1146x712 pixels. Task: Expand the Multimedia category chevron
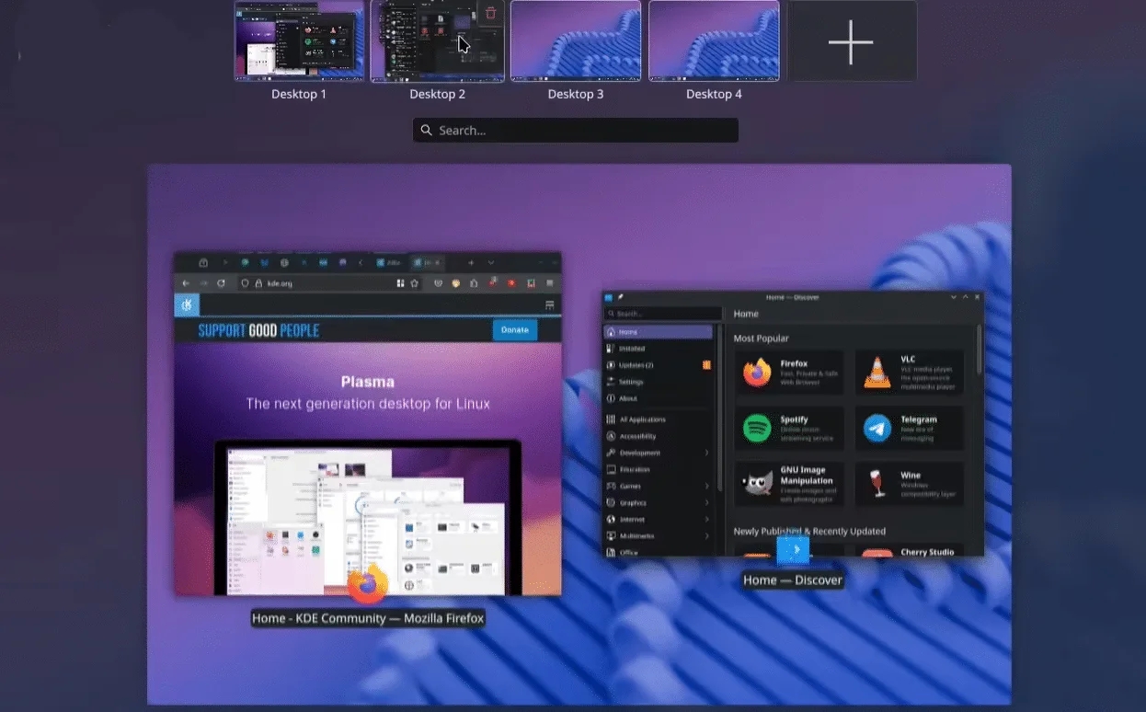click(x=706, y=535)
